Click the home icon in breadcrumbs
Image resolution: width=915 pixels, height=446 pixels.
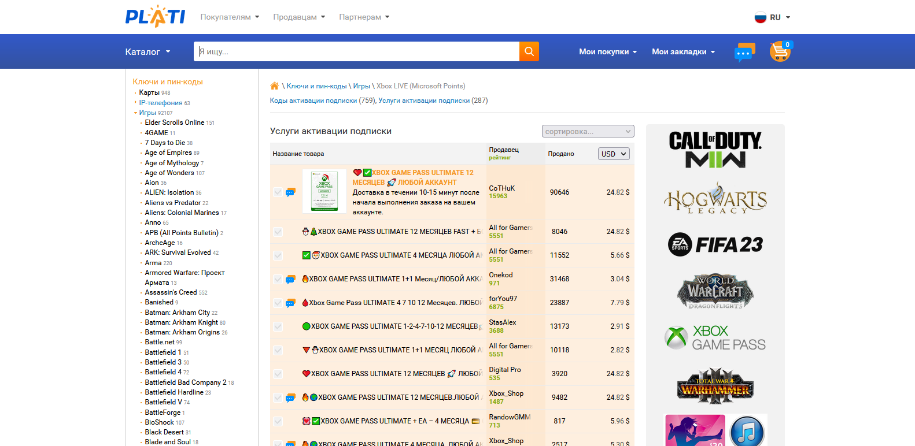tap(275, 86)
